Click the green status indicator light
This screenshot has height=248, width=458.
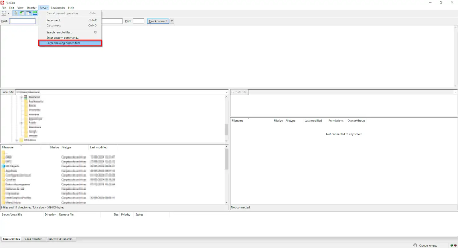[452, 245]
